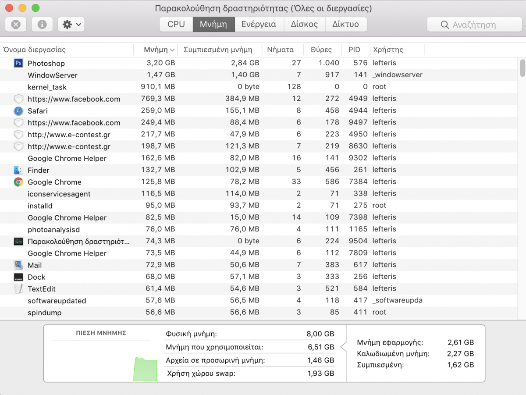
Task: Click shield icon of facebook.com 769,3 MB row
Action: (x=18, y=99)
